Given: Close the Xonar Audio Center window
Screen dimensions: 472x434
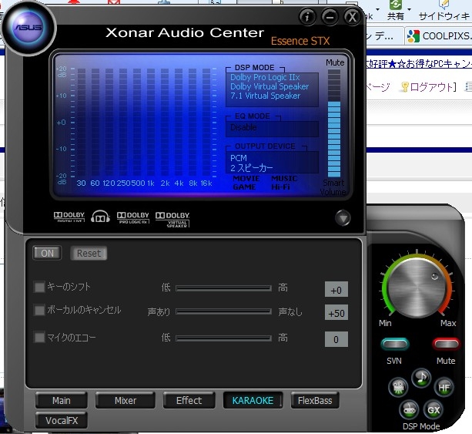Looking at the screenshot, I should pos(352,17).
